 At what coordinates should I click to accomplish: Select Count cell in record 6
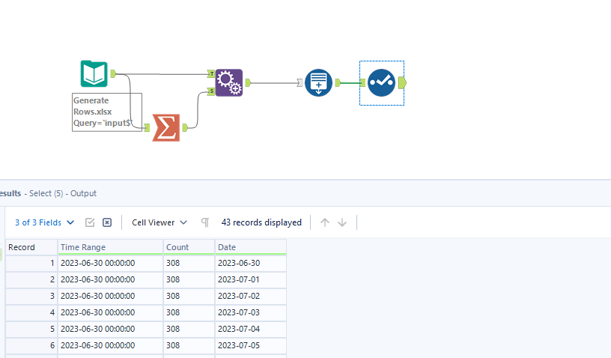coord(189,345)
